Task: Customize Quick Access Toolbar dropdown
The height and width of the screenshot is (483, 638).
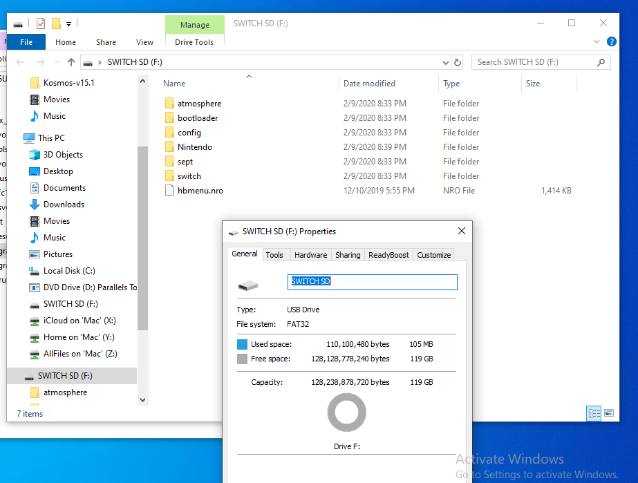Action: (x=68, y=24)
